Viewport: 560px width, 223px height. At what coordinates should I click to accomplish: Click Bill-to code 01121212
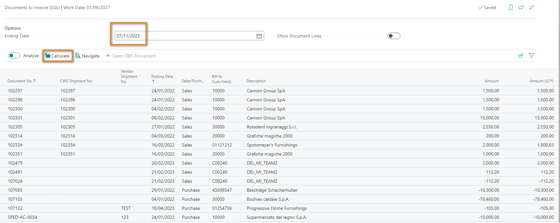pos(222,145)
